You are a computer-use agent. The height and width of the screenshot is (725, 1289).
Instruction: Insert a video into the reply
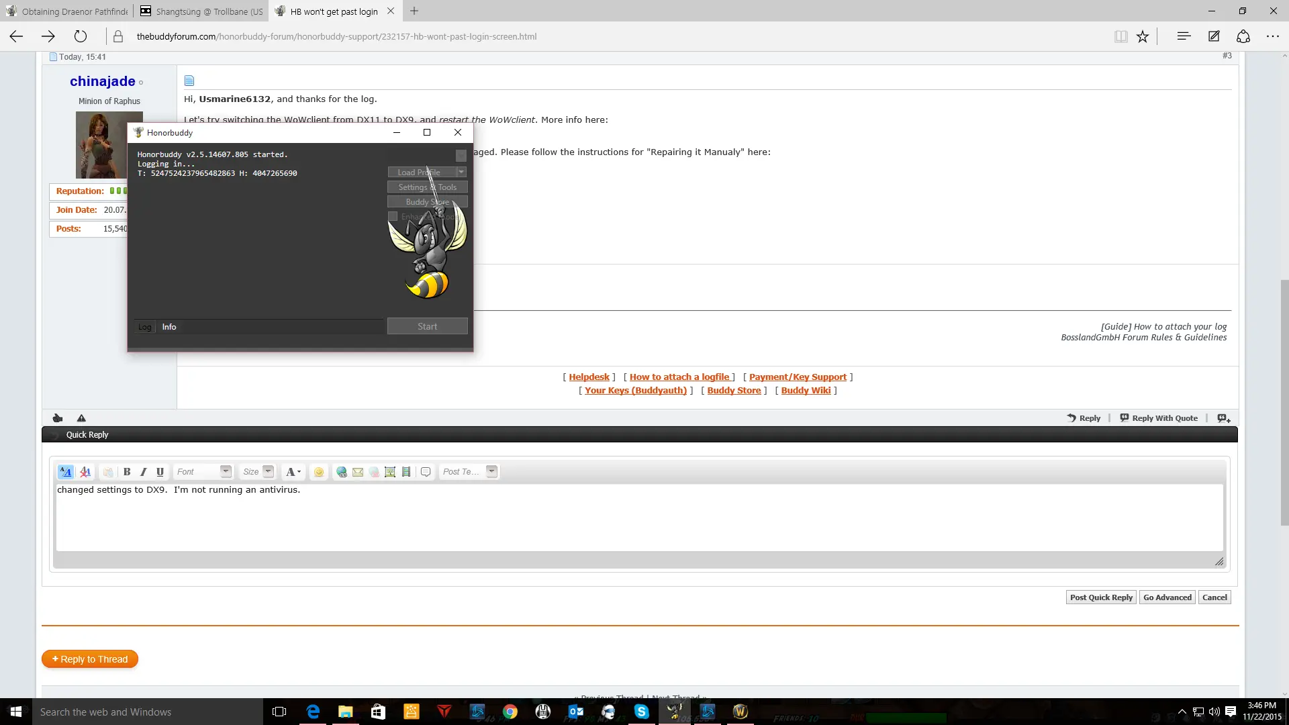point(406,472)
